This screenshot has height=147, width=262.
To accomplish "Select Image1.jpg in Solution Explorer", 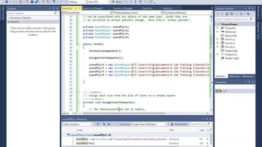I will (231, 51).
